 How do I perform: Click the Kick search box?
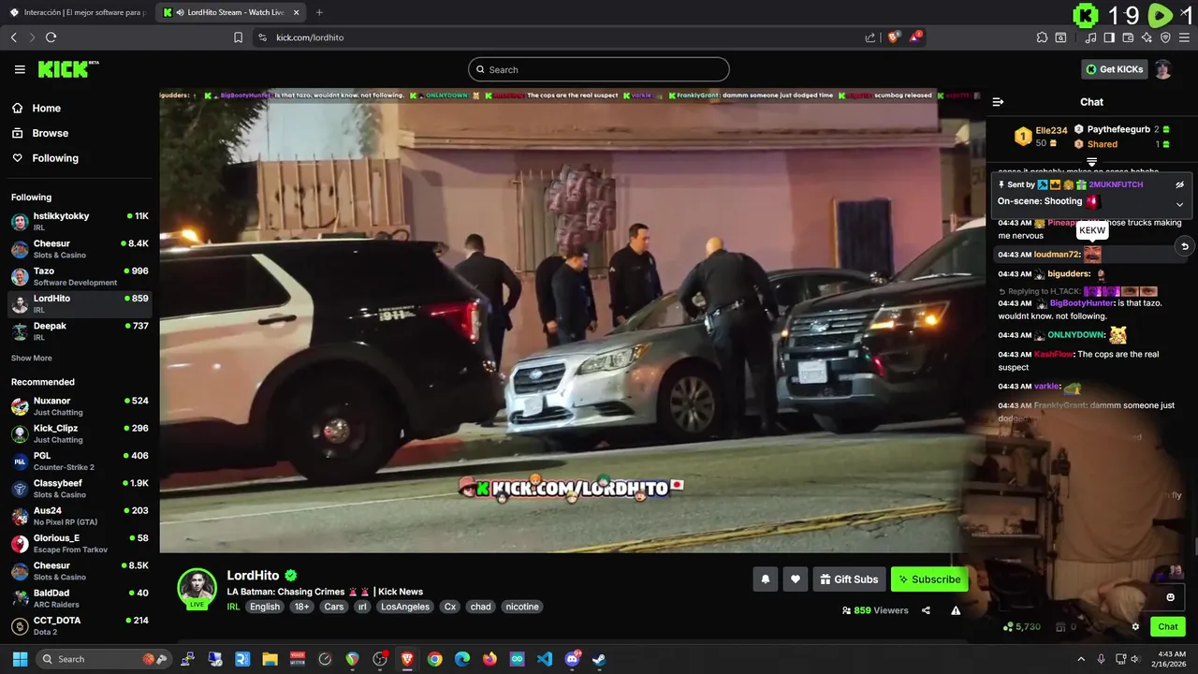coord(599,69)
